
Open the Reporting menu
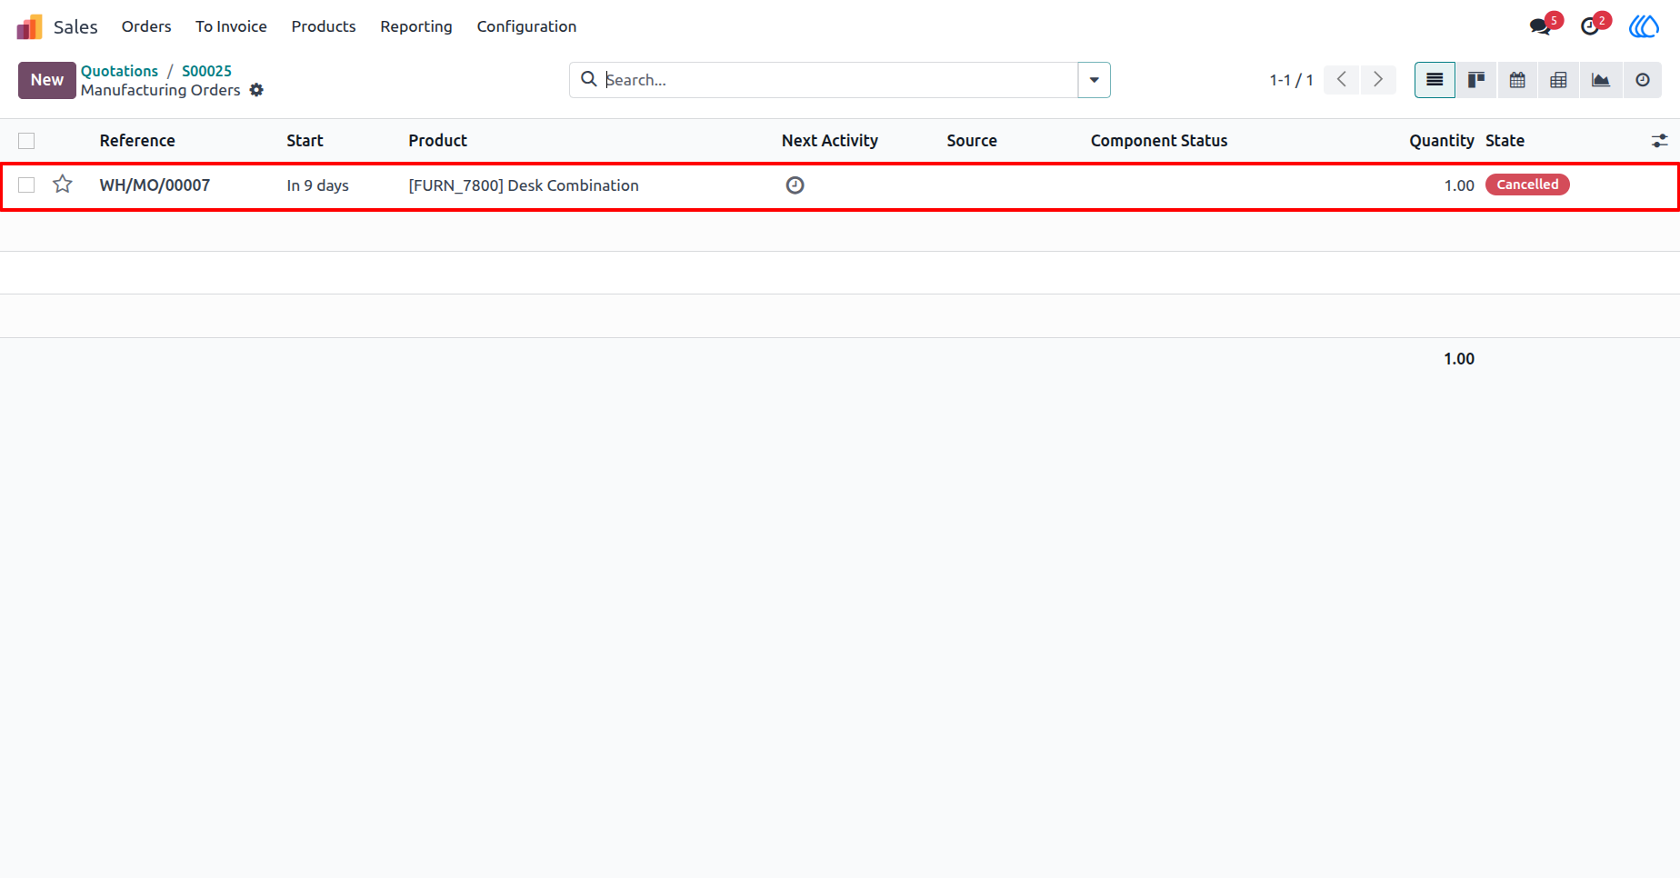416,26
